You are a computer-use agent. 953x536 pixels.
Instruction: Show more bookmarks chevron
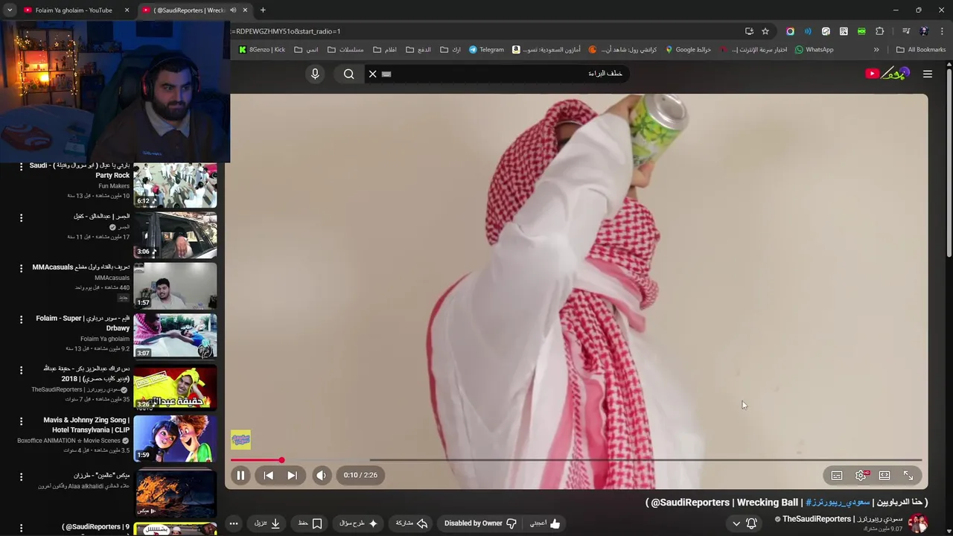tap(876, 50)
